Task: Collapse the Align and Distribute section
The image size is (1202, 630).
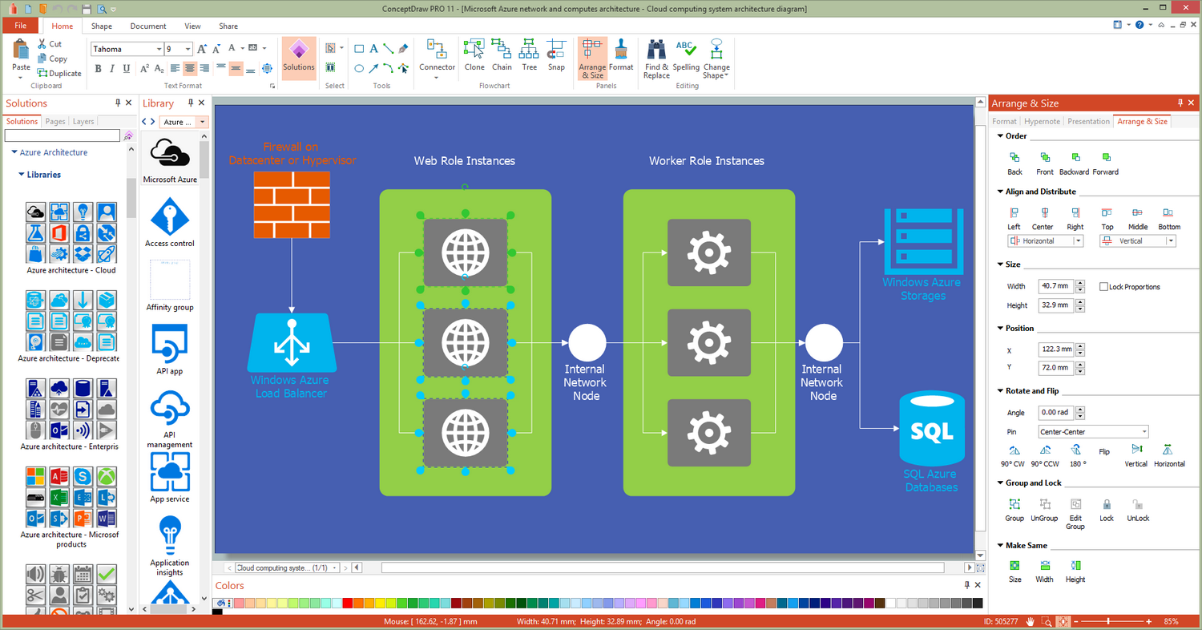Action: pos(1000,192)
